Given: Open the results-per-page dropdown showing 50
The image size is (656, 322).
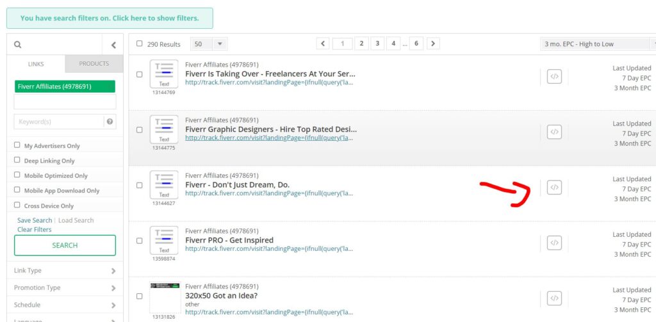Looking at the screenshot, I should tap(209, 44).
